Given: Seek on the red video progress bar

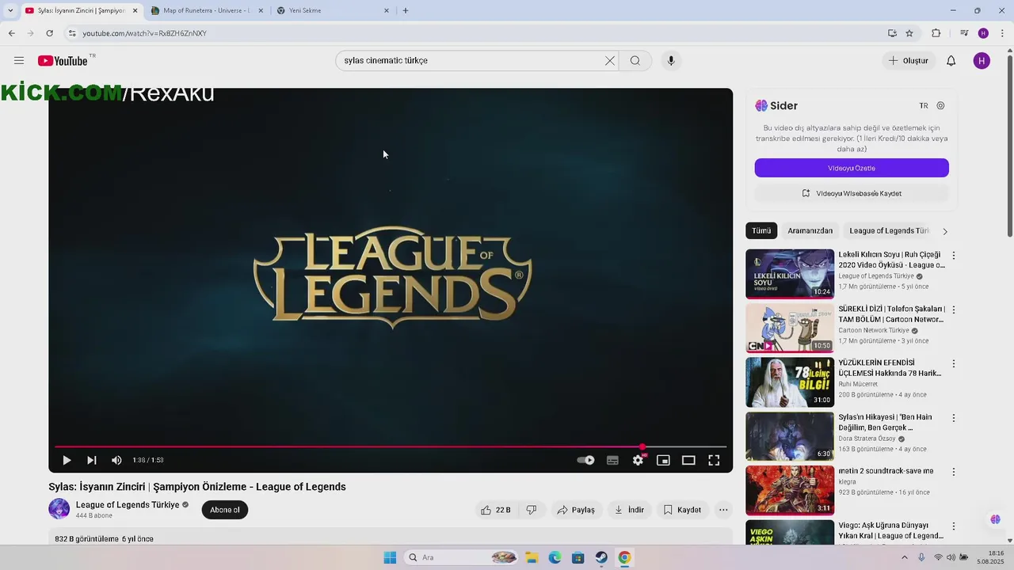Looking at the screenshot, I should [391, 447].
